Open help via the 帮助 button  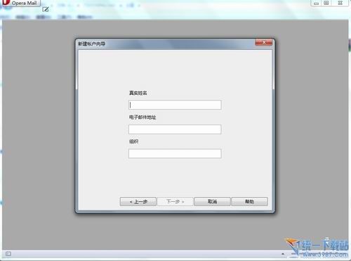(x=249, y=201)
